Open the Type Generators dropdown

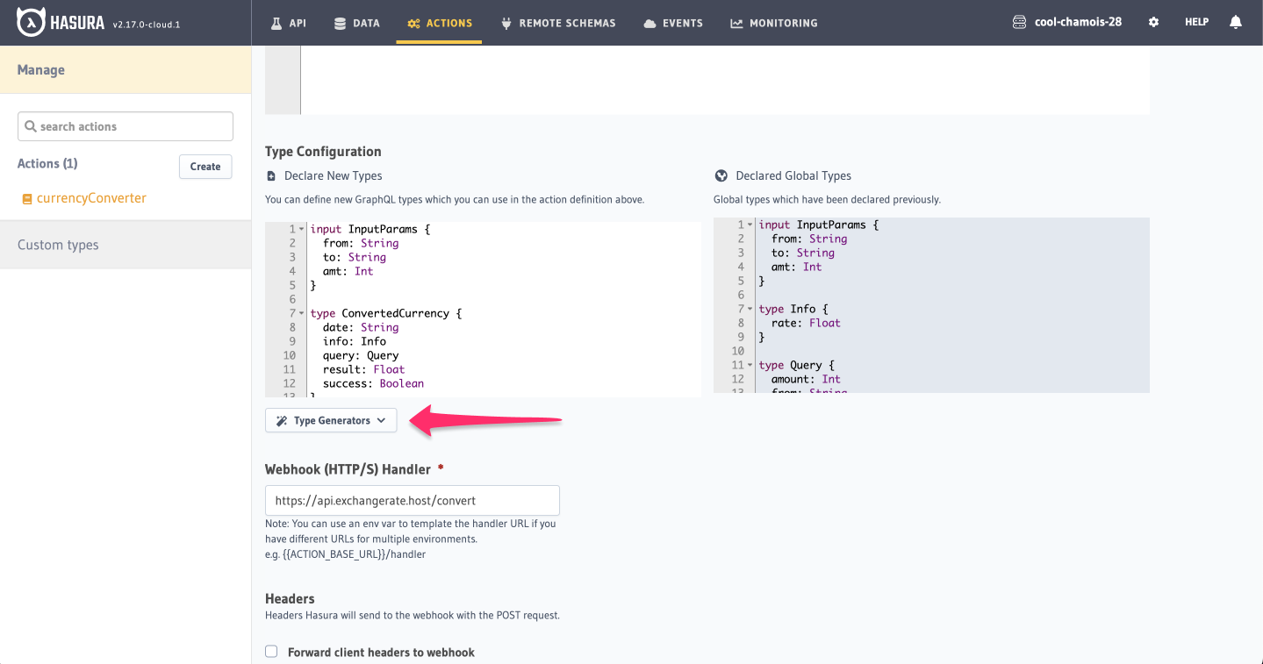330,420
